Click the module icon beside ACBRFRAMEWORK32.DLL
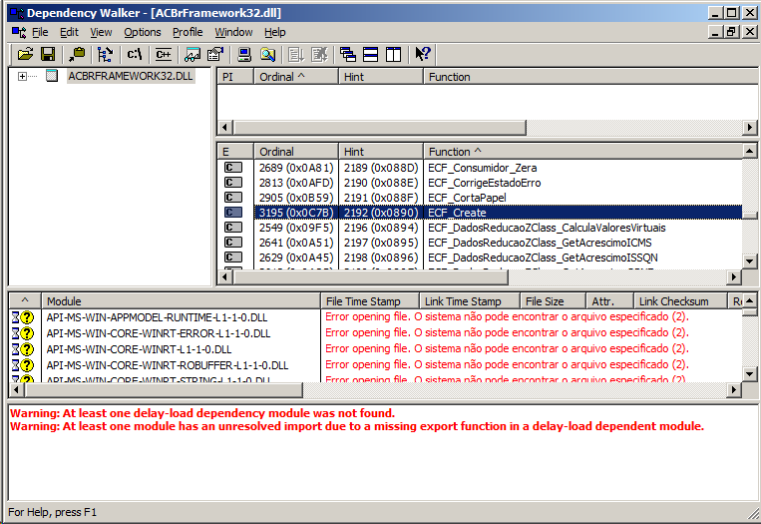Image resolution: width=761 pixels, height=524 pixels. (x=52, y=76)
